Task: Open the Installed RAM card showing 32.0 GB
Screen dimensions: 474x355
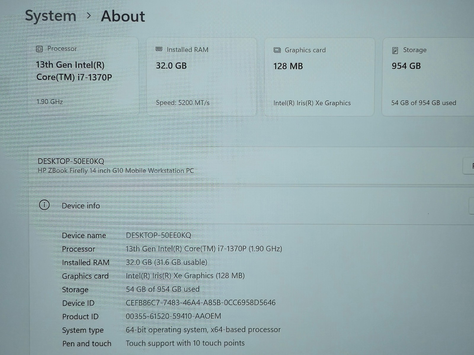Action: click(201, 77)
